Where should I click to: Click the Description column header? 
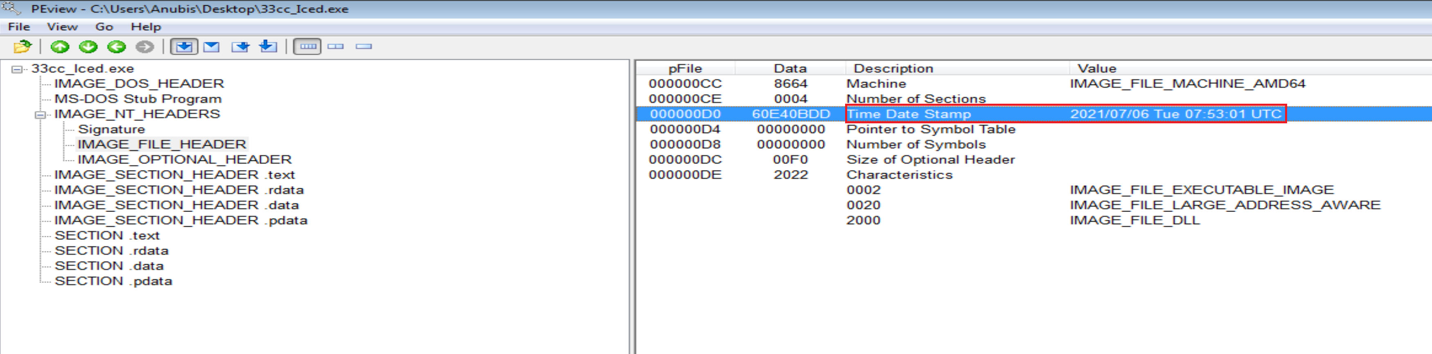click(893, 68)
